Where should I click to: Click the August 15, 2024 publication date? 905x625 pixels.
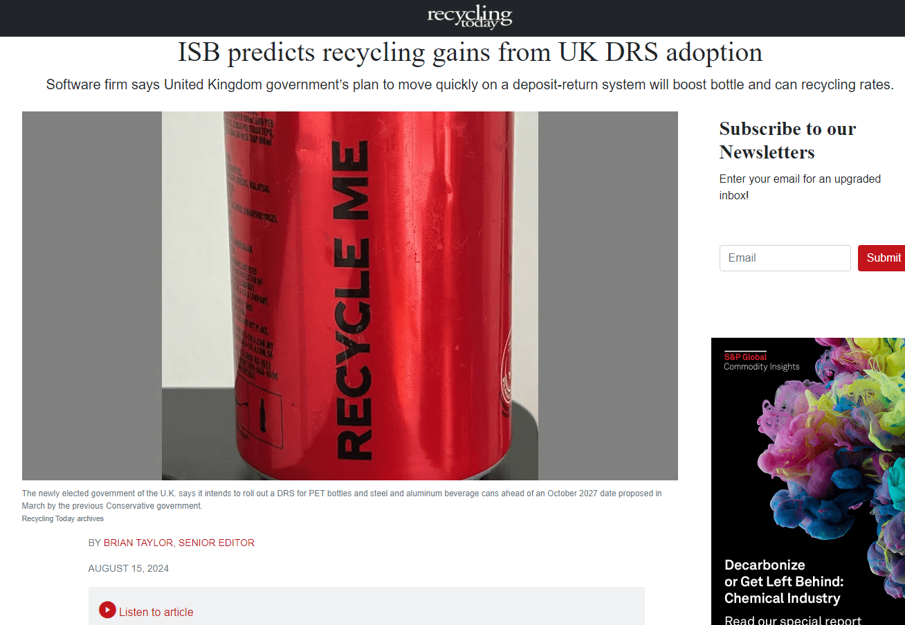point(129,568)
